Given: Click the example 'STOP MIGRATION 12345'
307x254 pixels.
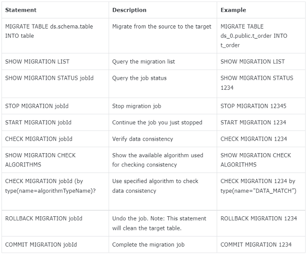Looking at the screenshot, I should [253, 106].
